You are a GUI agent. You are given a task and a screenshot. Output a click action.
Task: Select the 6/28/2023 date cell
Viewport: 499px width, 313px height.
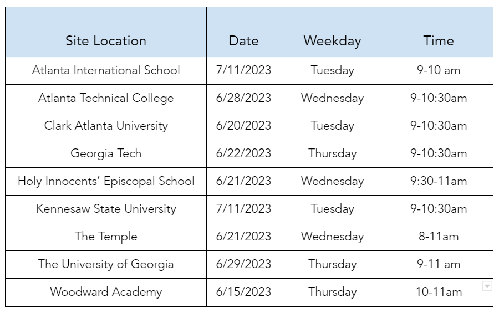click(243, 98)
